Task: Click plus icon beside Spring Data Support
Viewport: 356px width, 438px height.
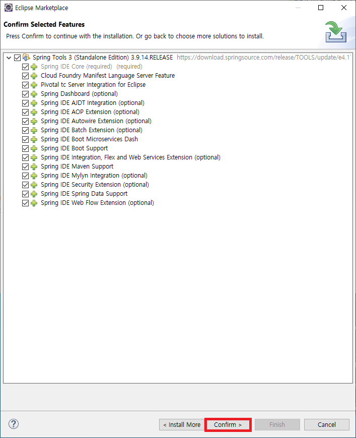Action: (x=34, y=194)
